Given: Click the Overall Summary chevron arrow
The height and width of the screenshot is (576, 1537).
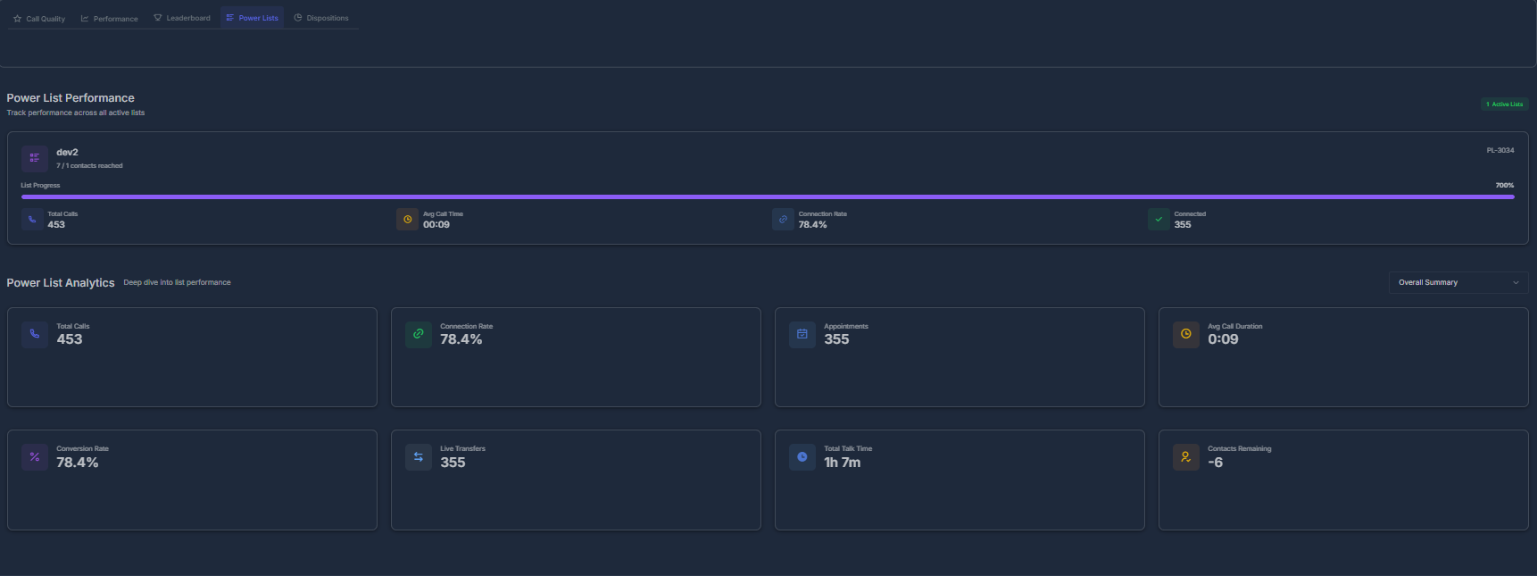Looking at the screenshot, I should pyautogui.click(x=1516, y=283).
